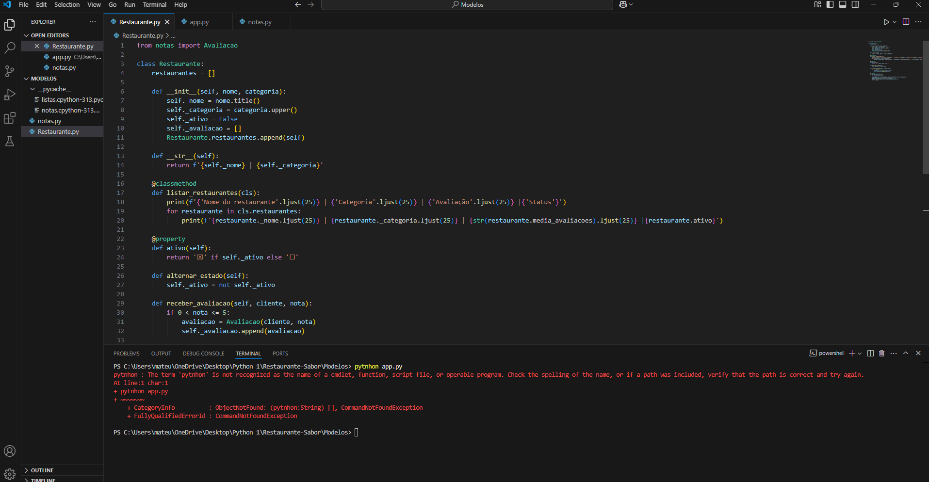Close the terminal panel
Viewport: 929px width, 482px height.
point(918,353)
